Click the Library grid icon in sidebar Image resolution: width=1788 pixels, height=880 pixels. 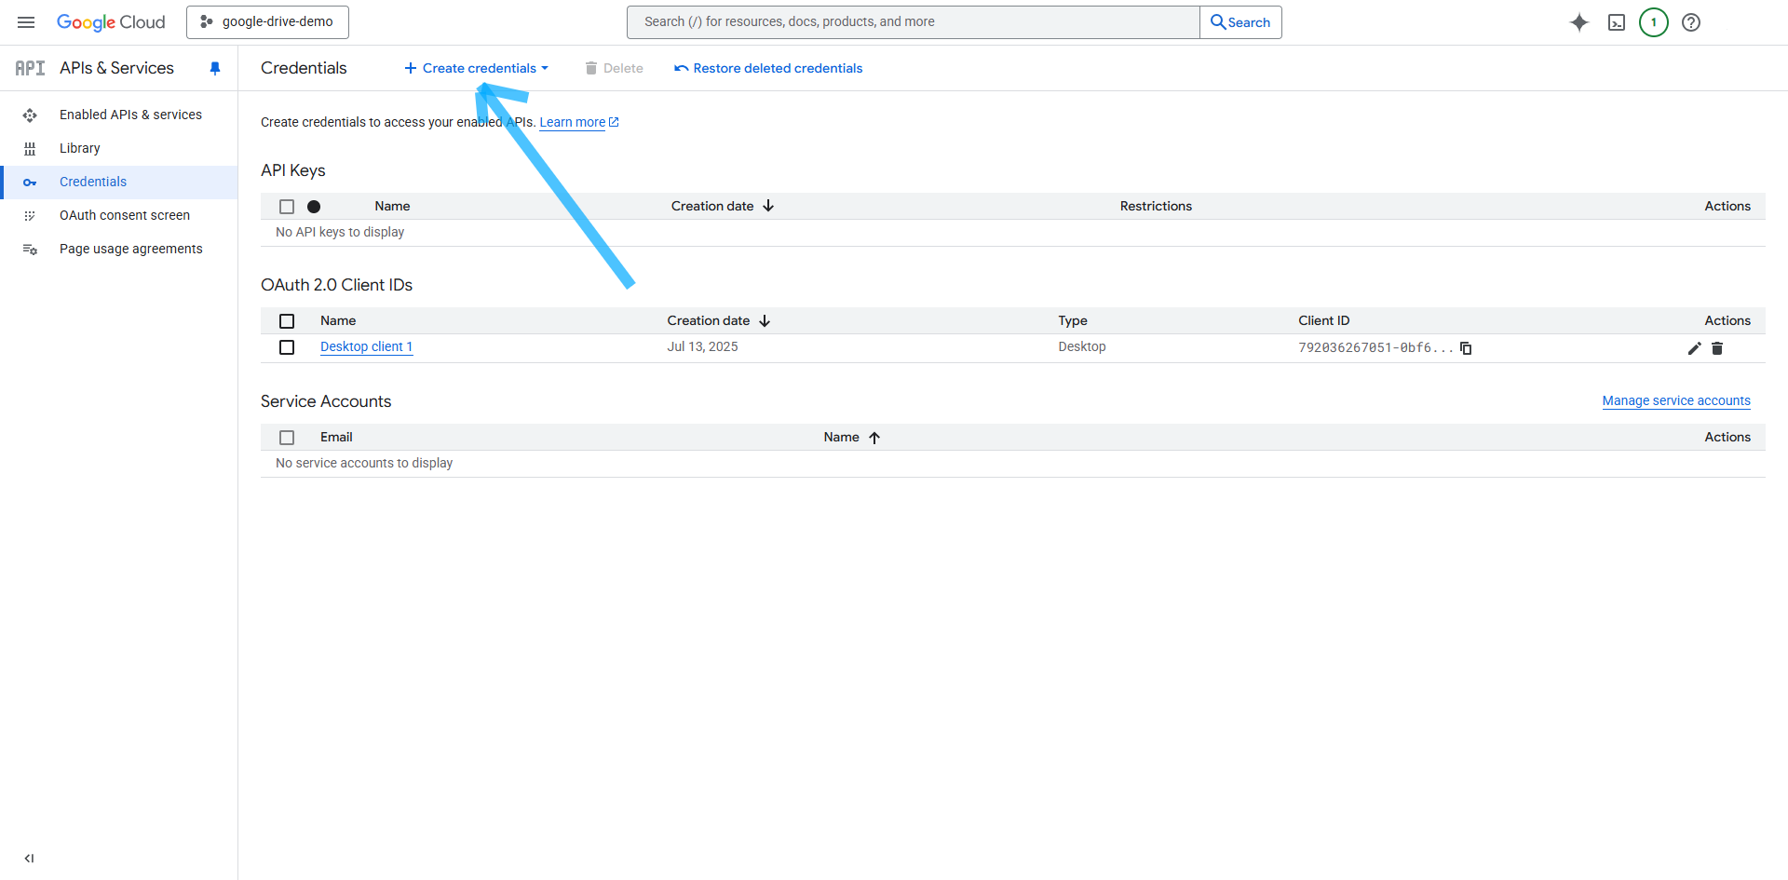pos(30,148)
